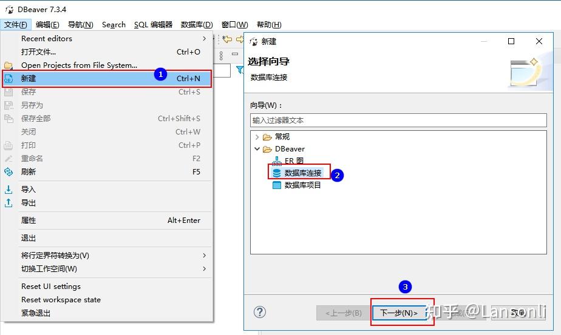
Task: Click the Open Projects folder icon
Action: point(8,65)
